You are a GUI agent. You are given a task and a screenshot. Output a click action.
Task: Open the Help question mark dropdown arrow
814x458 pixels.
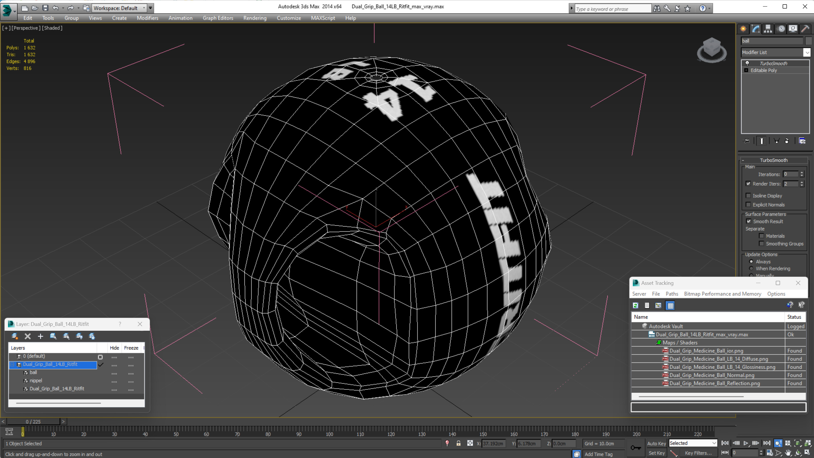709,9
